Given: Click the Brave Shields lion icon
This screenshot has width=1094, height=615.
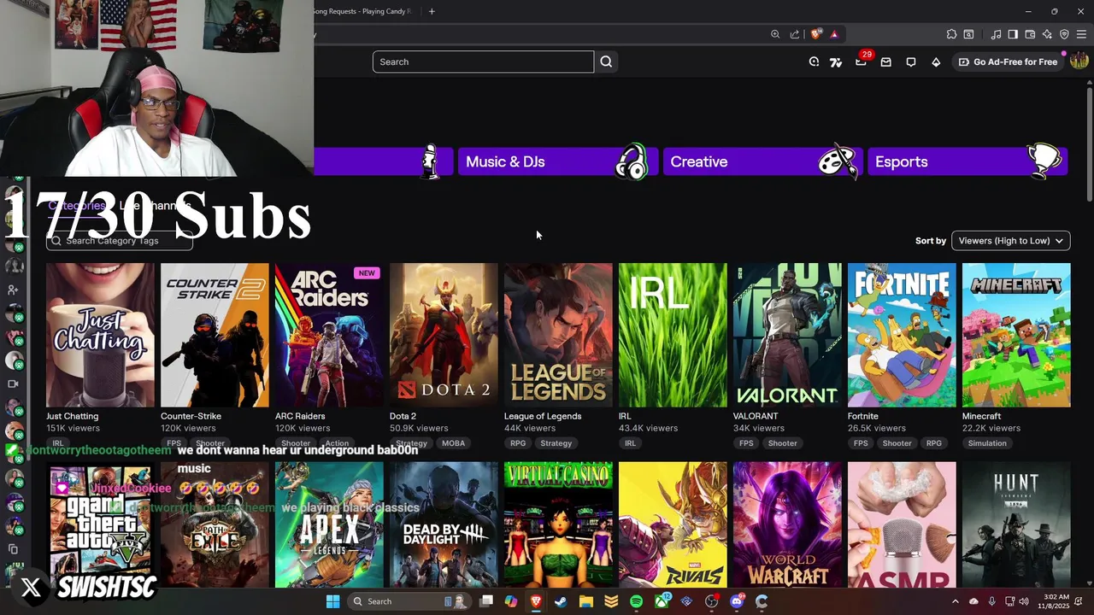Looking at the screenshot, I should click(816, 34).
